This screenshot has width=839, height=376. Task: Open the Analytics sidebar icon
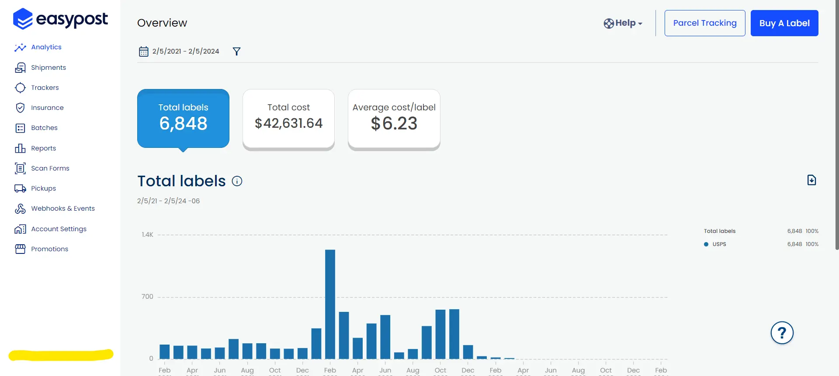20,47
